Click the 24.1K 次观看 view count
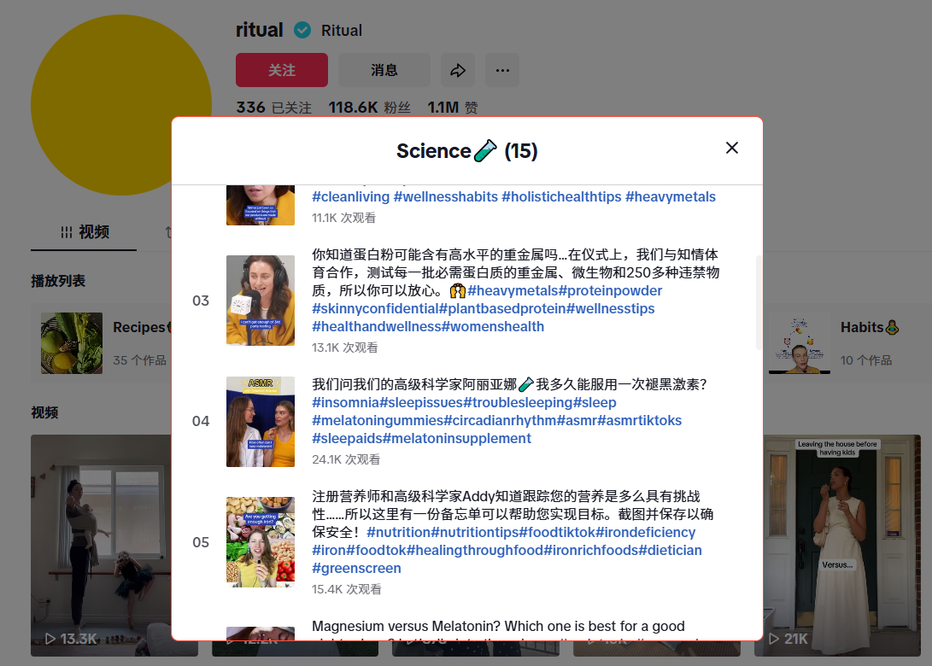 tap(346, 459)
